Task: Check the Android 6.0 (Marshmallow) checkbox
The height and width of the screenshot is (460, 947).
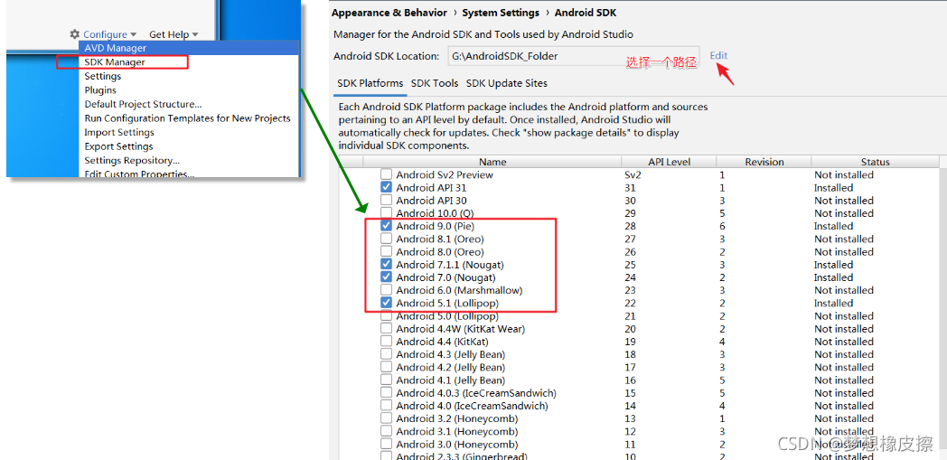Action: [387, 290]
